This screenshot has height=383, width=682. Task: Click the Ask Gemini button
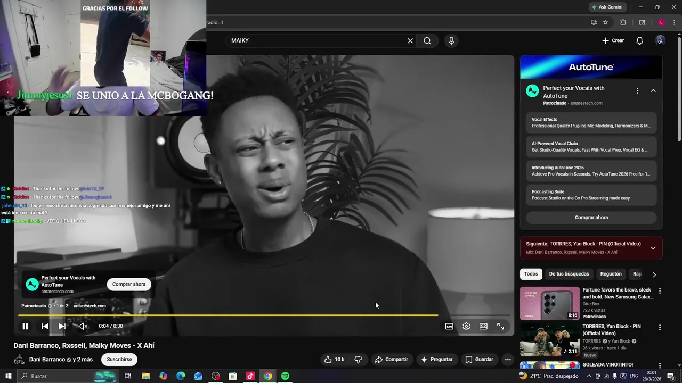[607, 7]
